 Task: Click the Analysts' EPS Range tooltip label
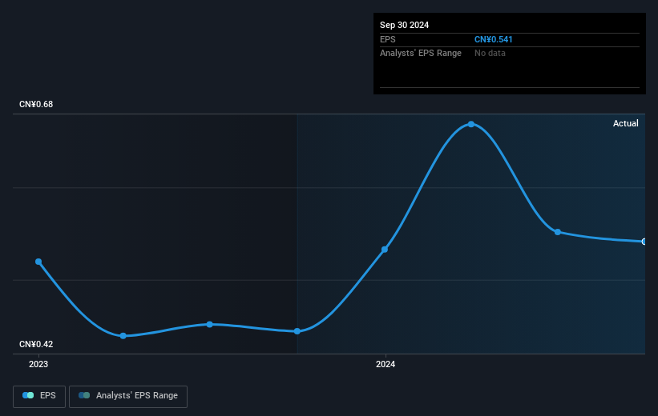[421, 54]
